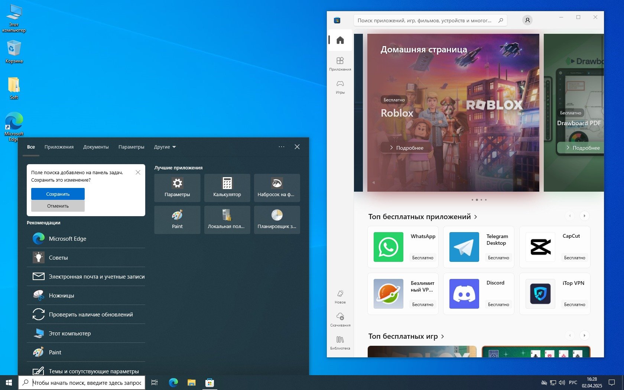624x390 pixels.
Task: Open the Apps section in Store sidebar
Action: (340, 63)
